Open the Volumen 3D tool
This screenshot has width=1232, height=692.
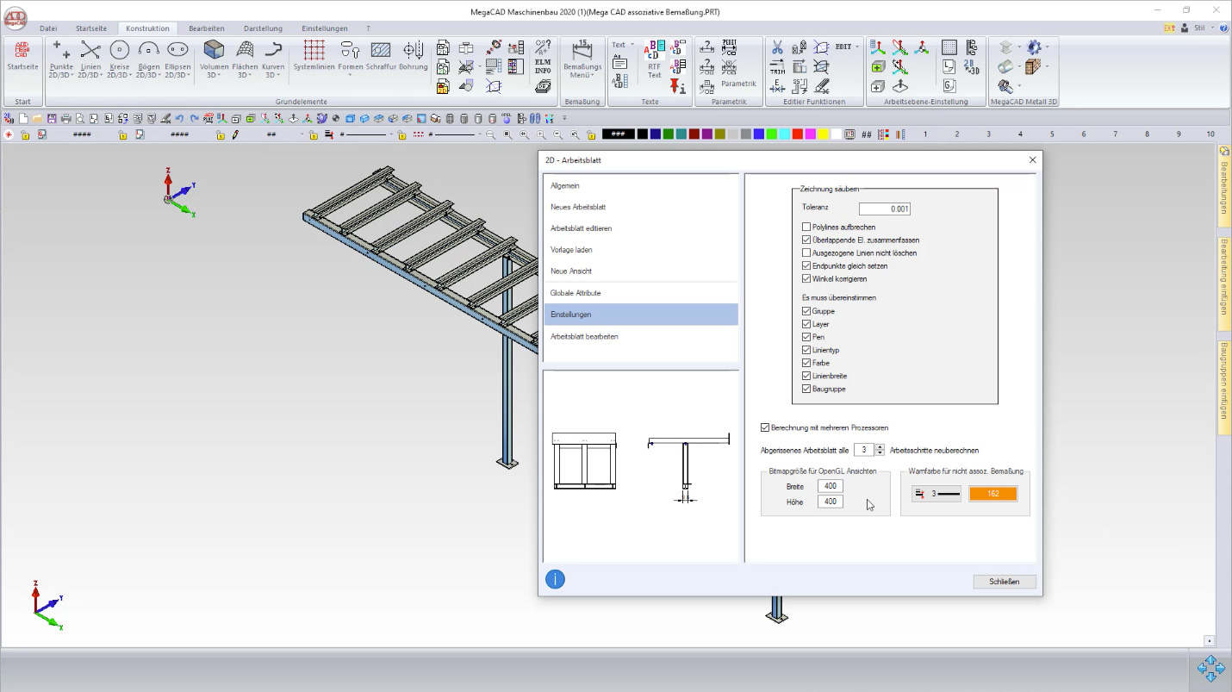(214, 57)
